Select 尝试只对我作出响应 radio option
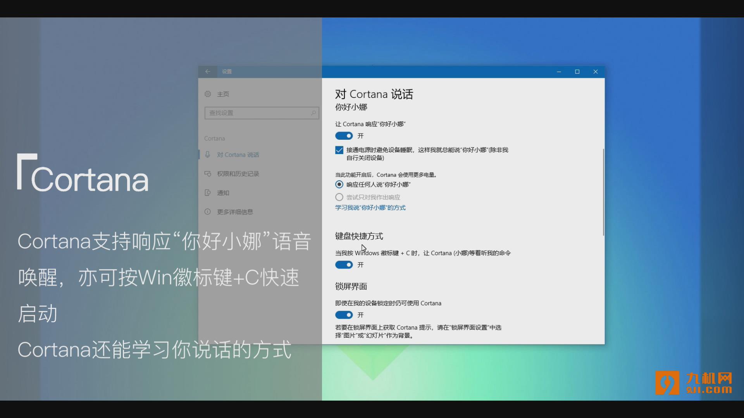 (x=339, y=197)
